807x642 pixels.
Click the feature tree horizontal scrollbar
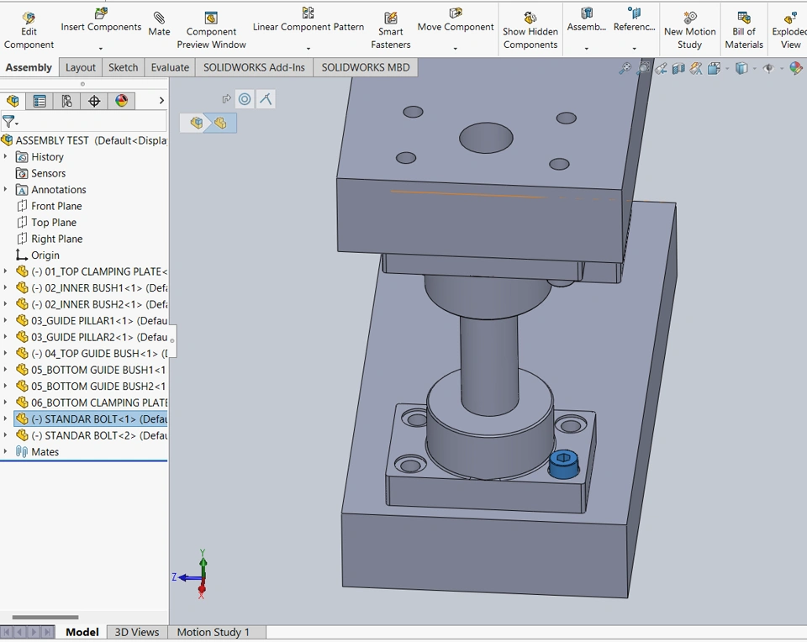tap(45, 618)
